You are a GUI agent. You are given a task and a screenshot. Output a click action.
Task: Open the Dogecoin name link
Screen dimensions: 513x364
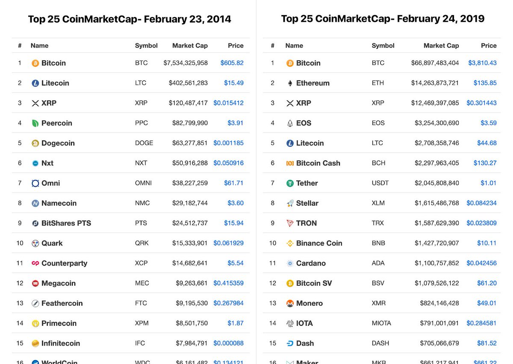tap(58, 143)
